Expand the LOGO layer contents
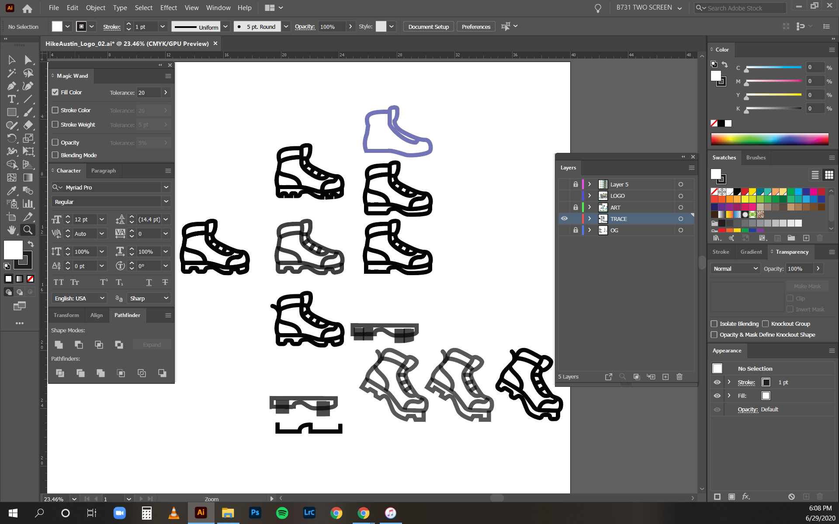Screen dimensions: 839x524 (589, 196)
